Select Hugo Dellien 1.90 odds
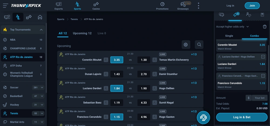 pyautogui.click(x=144, y=88)
